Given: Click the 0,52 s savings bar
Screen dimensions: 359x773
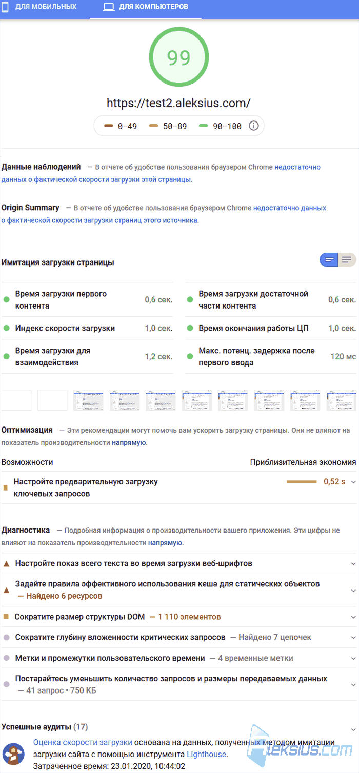Looking at the screenshot, I should point(301,482).
